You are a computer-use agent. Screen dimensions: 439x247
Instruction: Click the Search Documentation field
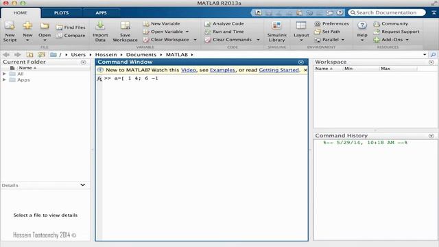click(387, 12)
